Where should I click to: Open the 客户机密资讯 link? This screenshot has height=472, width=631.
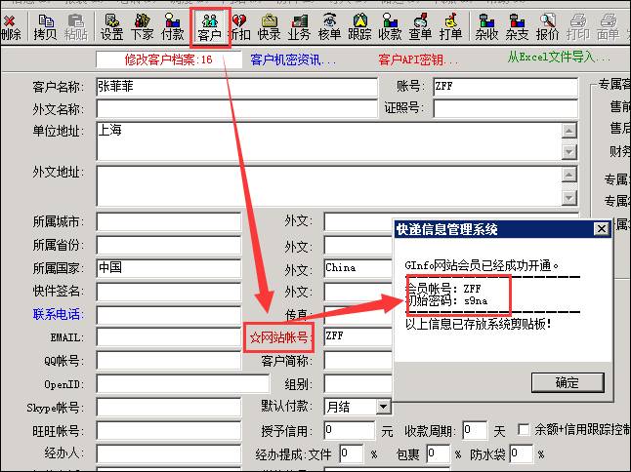293,60
